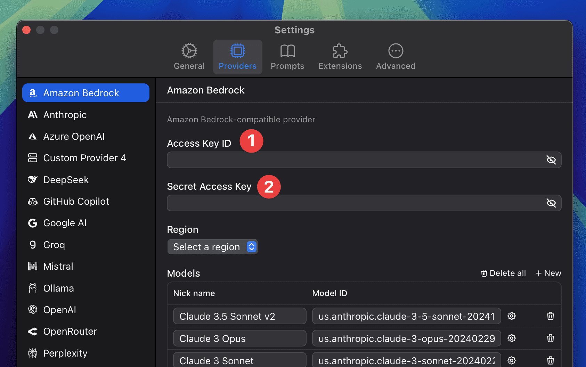
Task: Open the Advanced settings tab
Action: [396, 57]
